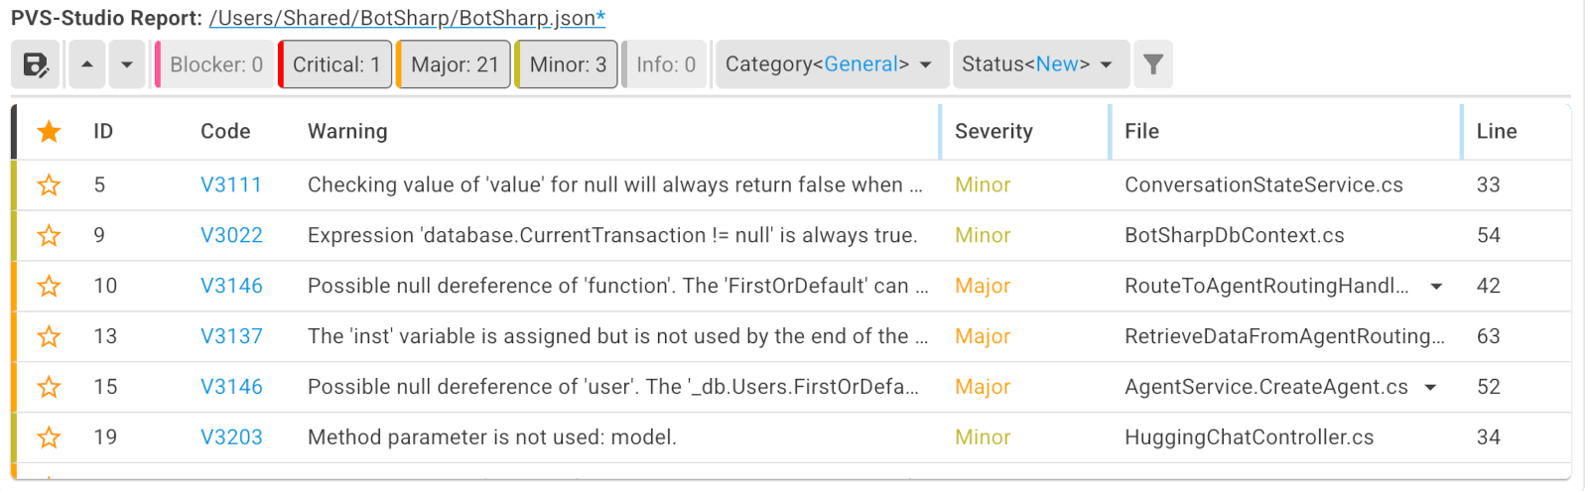Expand the RouteToAgentRoutingHandl file dropdown arrow
Screen dimensions: 1588x491
1436,287
